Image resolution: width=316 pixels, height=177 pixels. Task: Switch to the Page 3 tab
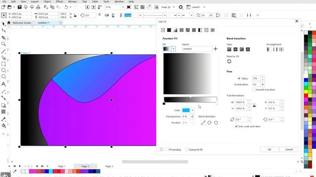click(x=109, y=166)
